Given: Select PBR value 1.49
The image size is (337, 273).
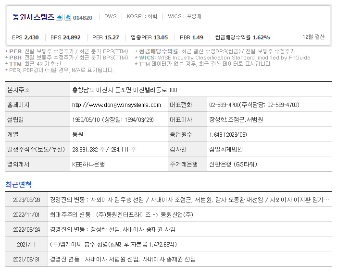Looking at the screenshot, I should click(198, 37).
